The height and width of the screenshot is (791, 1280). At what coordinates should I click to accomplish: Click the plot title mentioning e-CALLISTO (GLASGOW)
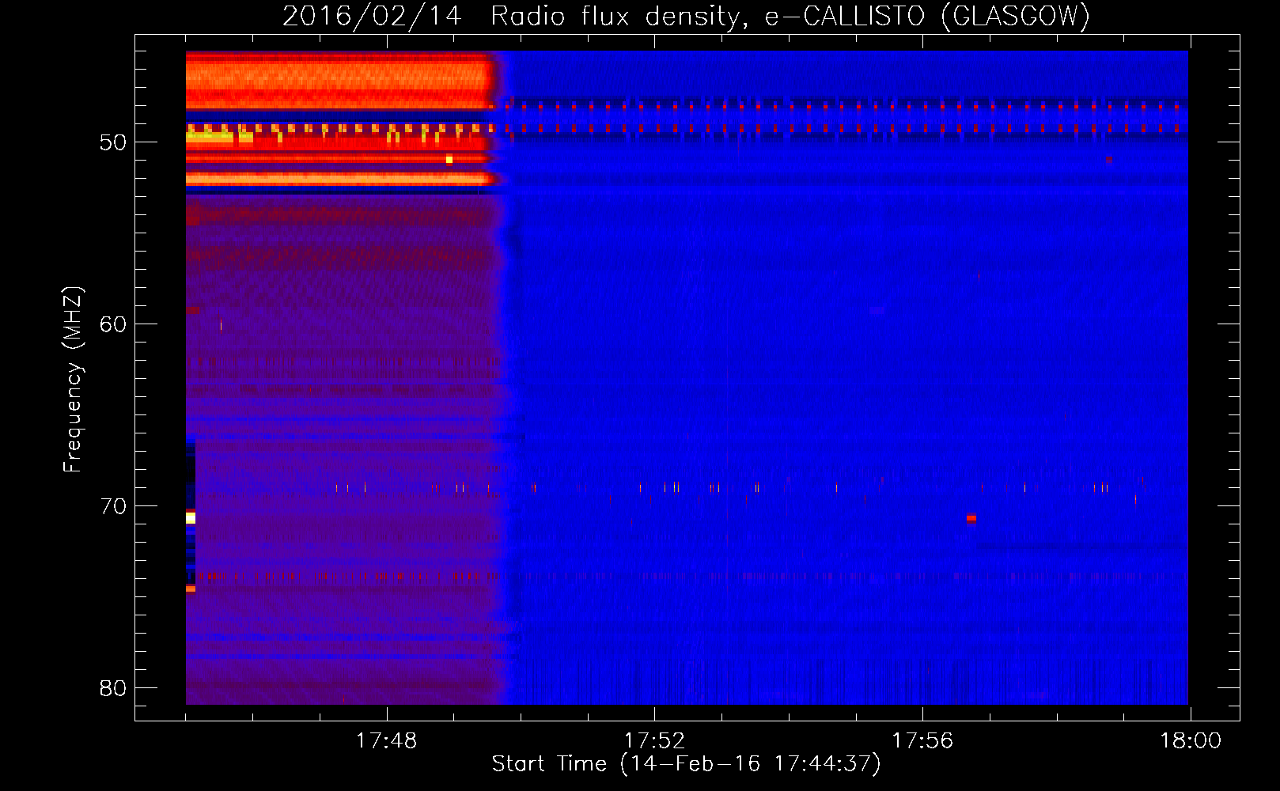686,16
